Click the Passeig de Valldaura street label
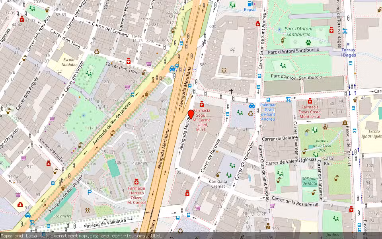Viewport: 382px width, 239px height. pos(105,223)
